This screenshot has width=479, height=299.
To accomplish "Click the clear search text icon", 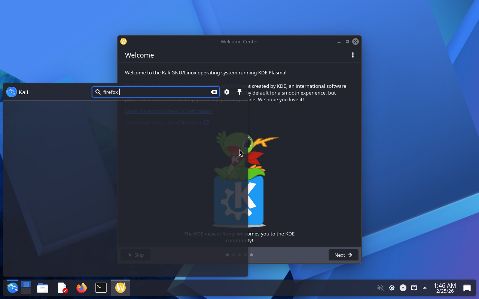I will 214,92.
